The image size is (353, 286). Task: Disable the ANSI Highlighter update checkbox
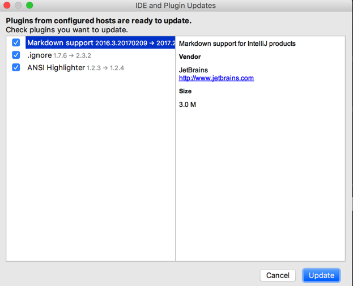click(x=16, y=68)
